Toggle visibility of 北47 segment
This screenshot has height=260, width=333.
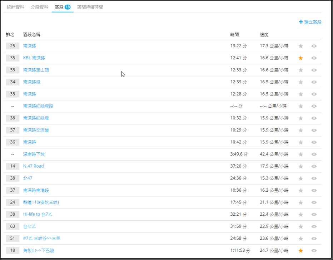coord(314,178)
